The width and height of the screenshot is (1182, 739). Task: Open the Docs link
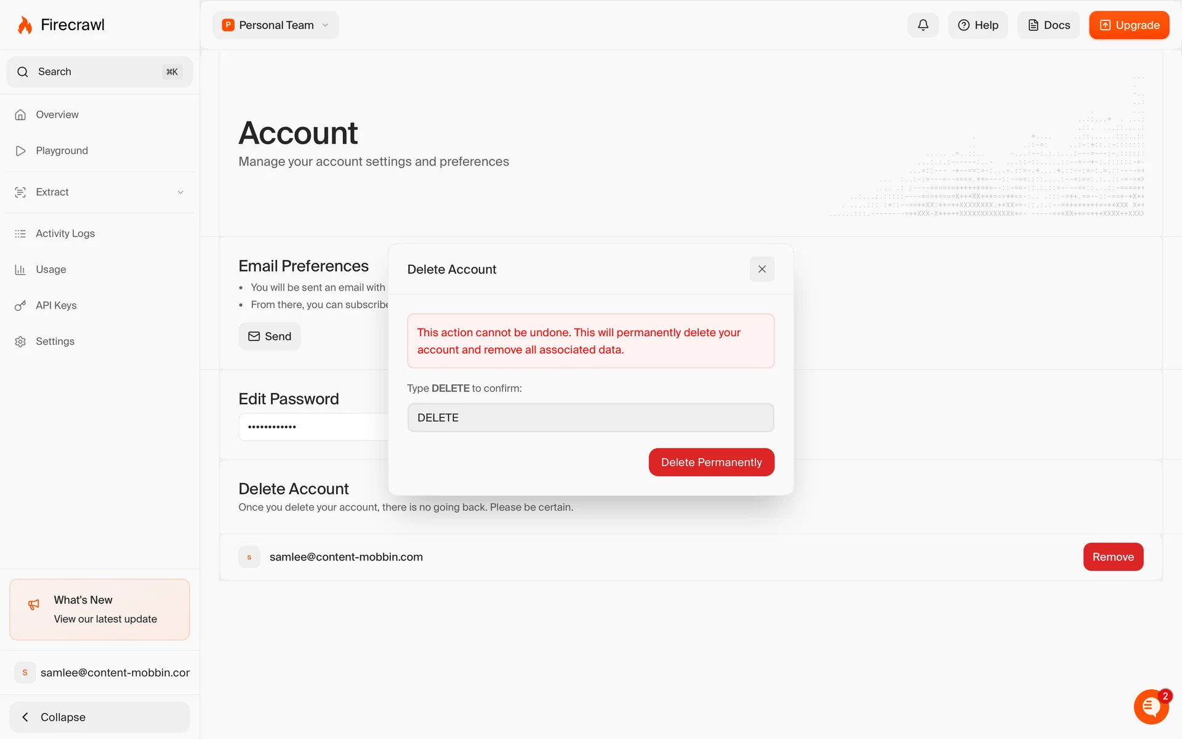click(x=1048, y=25)
